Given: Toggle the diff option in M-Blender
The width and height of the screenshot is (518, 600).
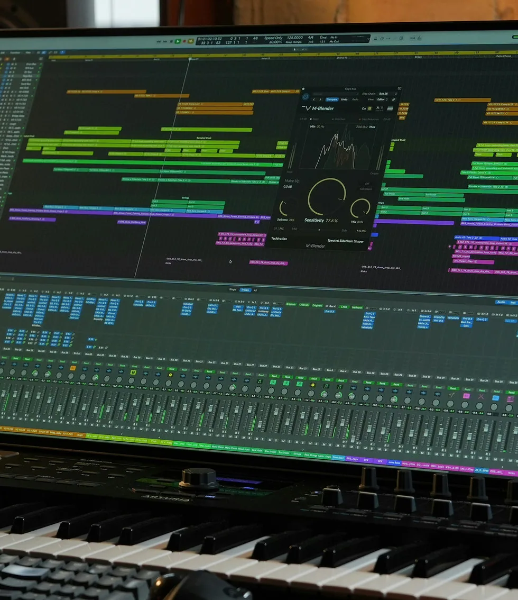Looking at the screenshot, I should [x=367, y=184].
